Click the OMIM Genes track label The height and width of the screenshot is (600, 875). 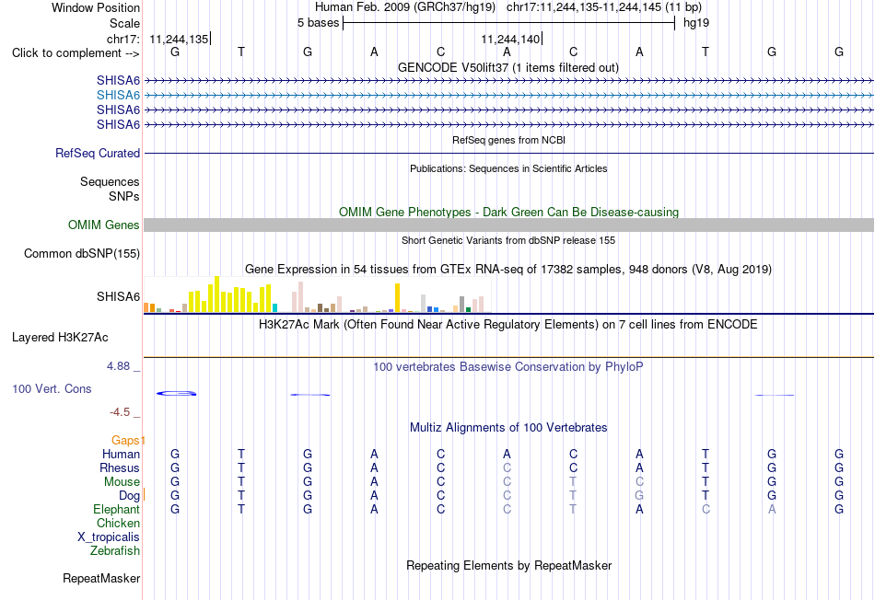point(104,225)
